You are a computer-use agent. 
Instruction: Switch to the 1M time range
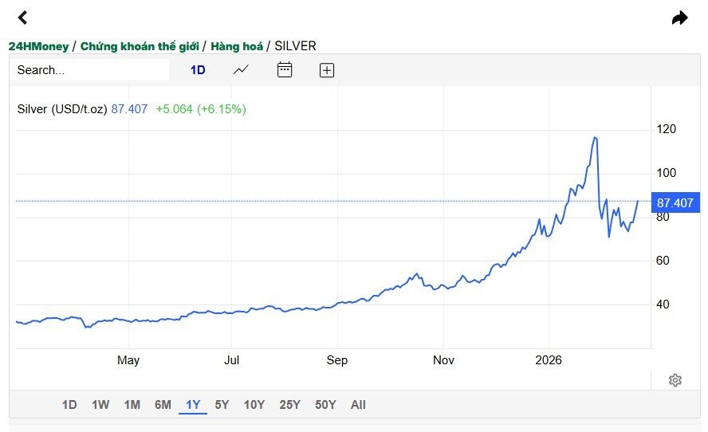[132, 404]
